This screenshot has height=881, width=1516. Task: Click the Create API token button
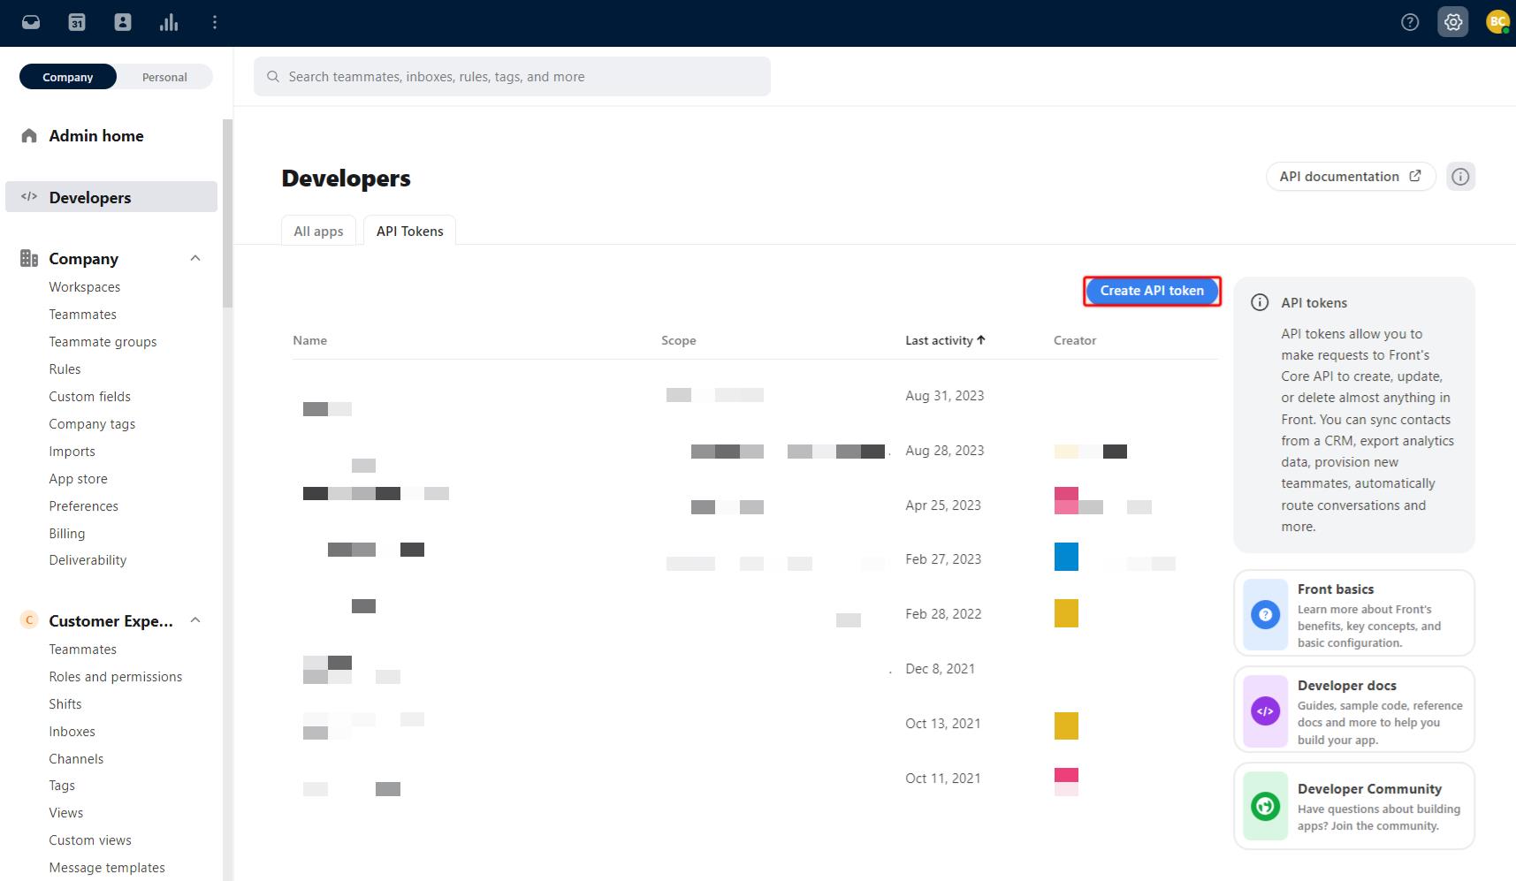(x=1151, y=290)
